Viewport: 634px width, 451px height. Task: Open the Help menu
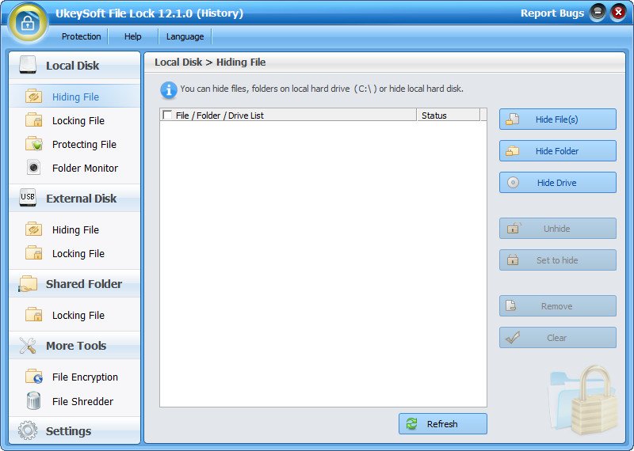[132, 36]
